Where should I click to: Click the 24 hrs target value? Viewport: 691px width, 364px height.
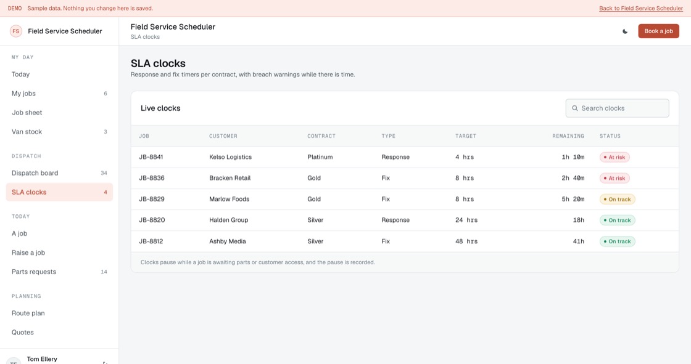coord(466,220)
